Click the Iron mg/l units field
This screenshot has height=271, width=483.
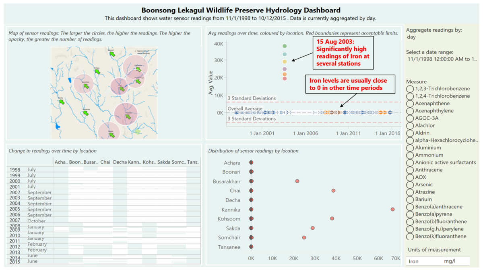coord(438,261)
